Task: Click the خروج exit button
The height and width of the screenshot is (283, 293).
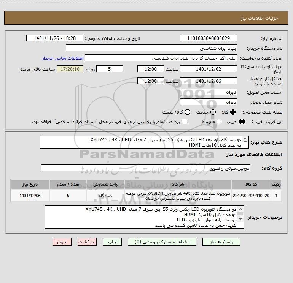Action: (62, 242)
